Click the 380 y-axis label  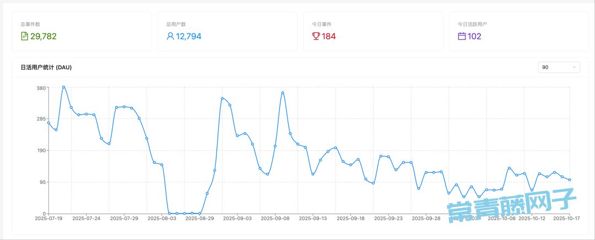point(40,88)
